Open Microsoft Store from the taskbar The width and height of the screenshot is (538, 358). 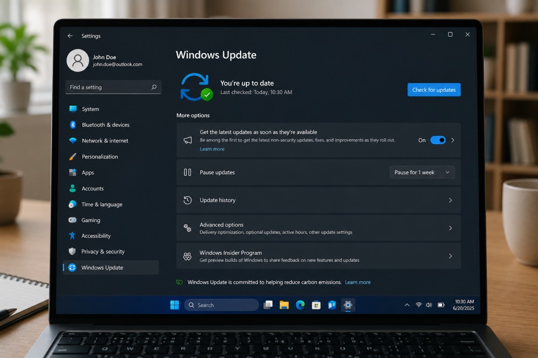316,305
